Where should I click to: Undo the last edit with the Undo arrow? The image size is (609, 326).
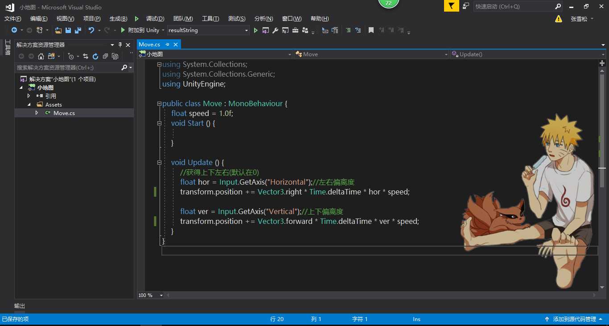pyautogui.click(x=91, y=30)
